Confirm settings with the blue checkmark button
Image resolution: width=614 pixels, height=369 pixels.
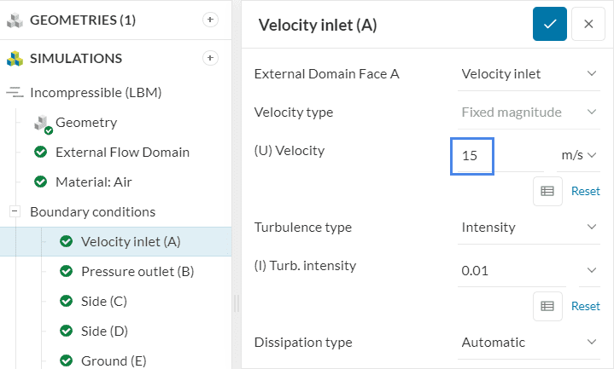549,24
